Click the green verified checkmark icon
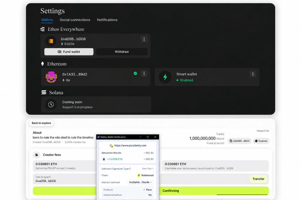The width and height of the screenshot is (301, 200). 135,73
